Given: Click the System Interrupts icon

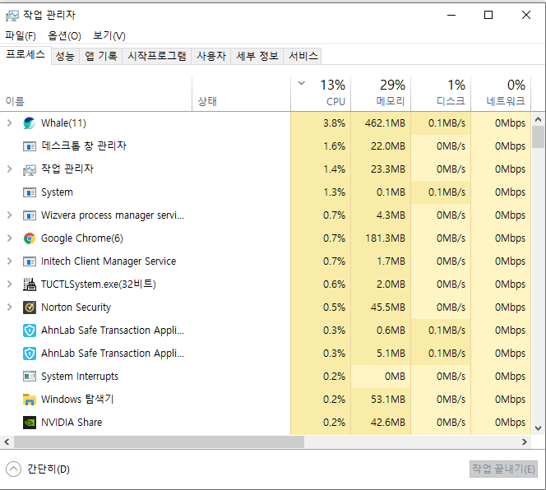Looking at the screenshot, I should [30, 376].
